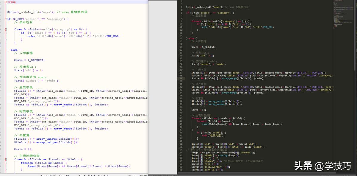Click line number 29 in the dark editor gutter

(x=181, y=78)
